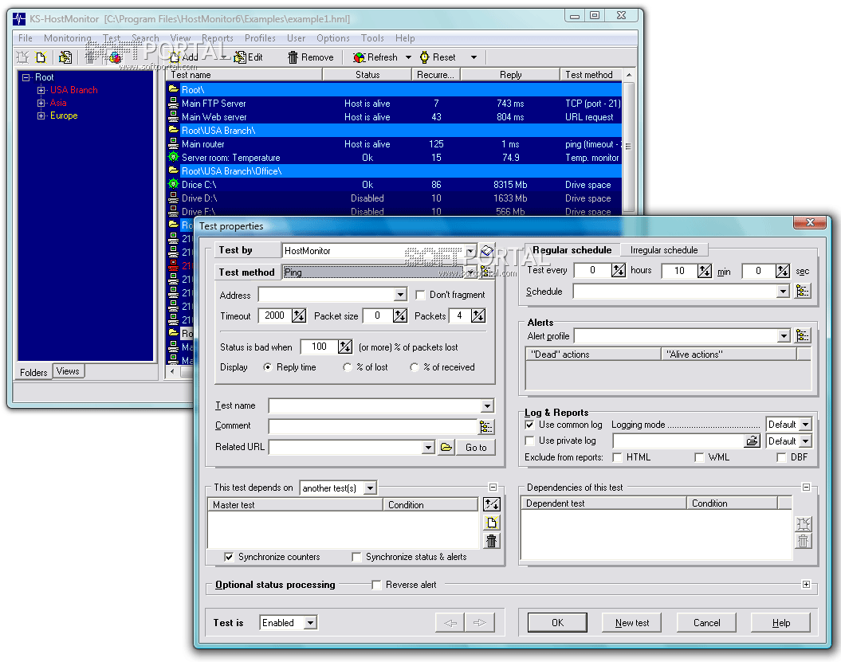
Task: Open the Related URL dropdown arrow
Action: click(x=428, y=448)
